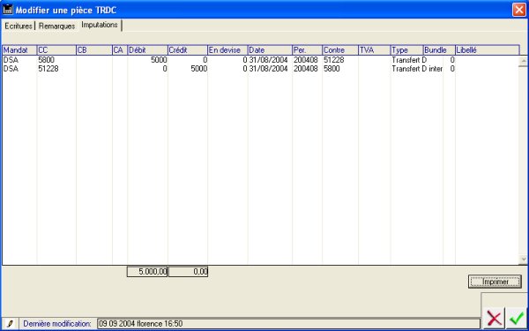Click the CC column header
Viewport: 529px width, 331px height.
pos(56,50)
